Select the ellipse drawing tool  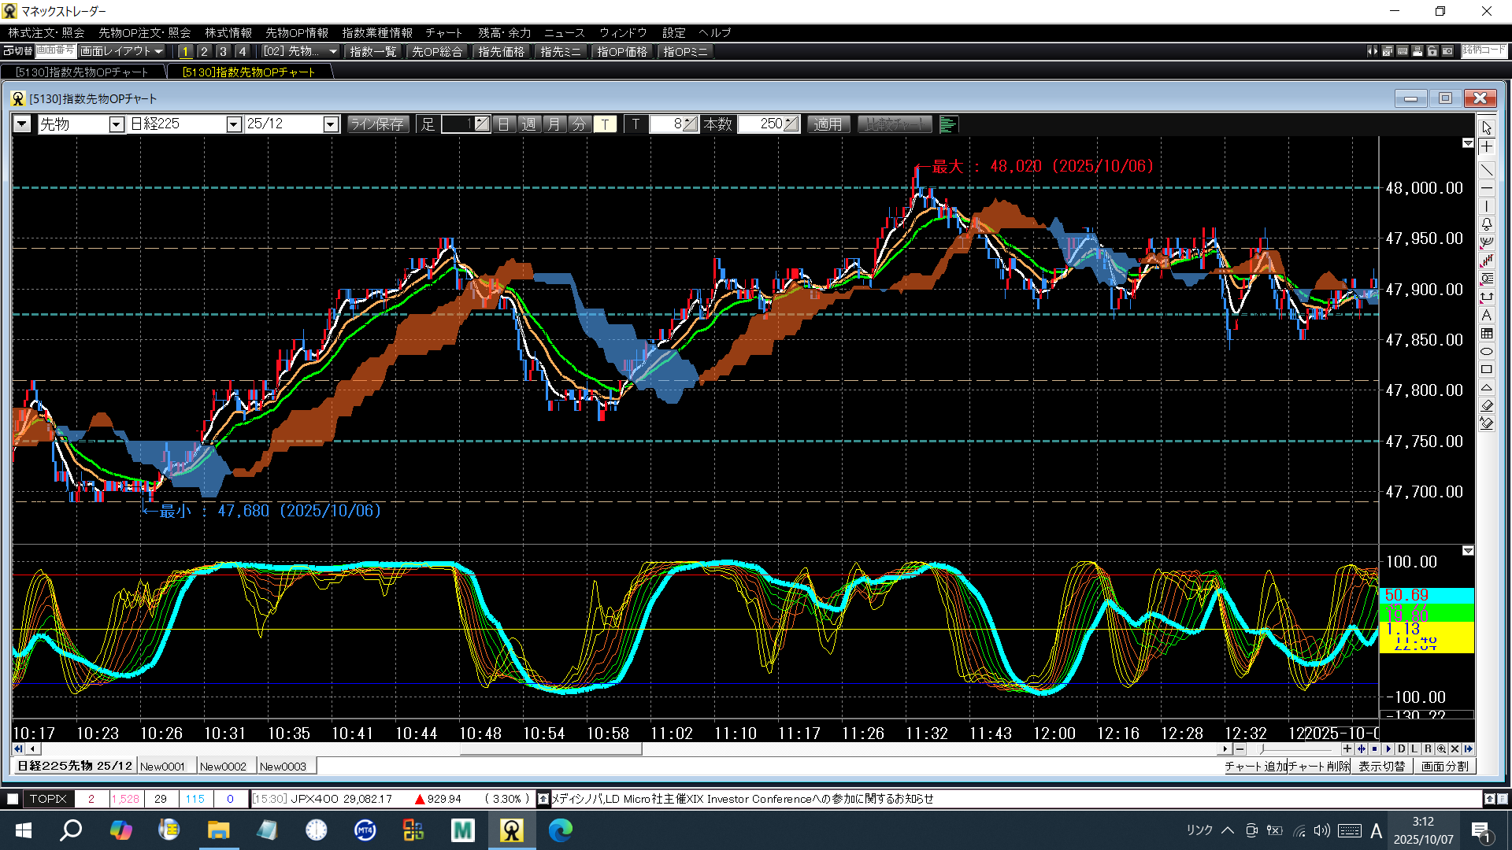point(1486,352)
